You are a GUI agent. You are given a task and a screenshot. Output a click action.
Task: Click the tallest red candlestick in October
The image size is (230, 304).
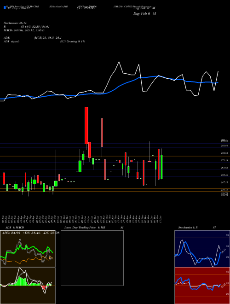(86, 125)
